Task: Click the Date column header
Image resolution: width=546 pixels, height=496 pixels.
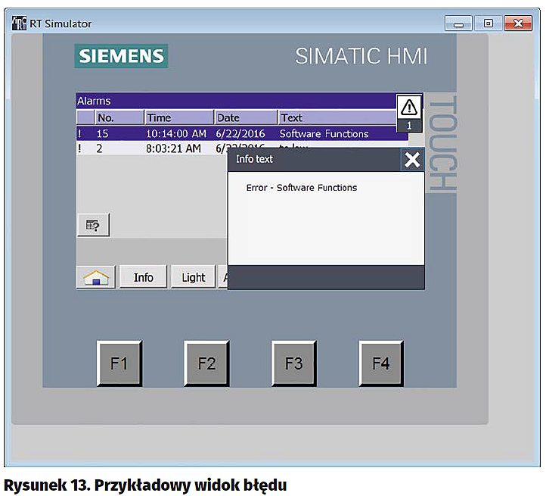Action: (245, 117)
